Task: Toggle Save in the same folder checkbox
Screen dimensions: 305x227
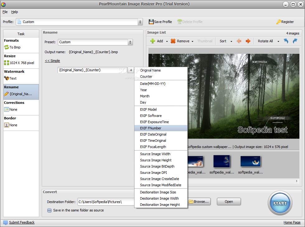Action: click(49, 210)
